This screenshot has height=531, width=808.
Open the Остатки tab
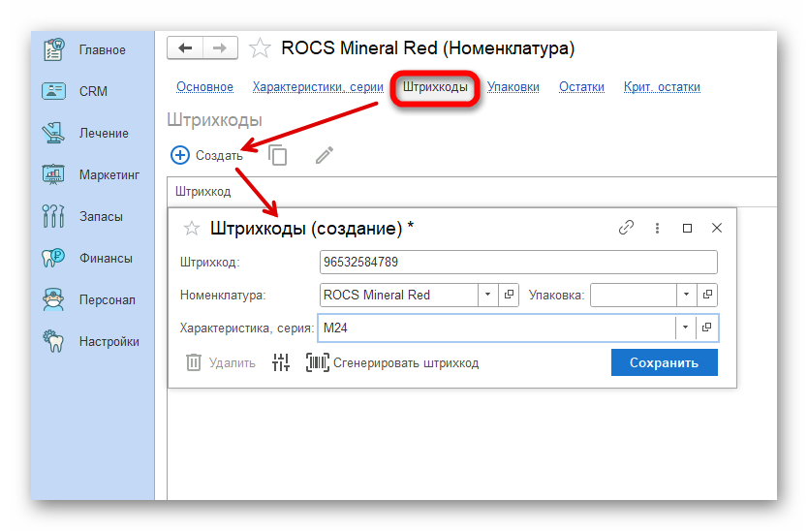[x=581, y=87]
